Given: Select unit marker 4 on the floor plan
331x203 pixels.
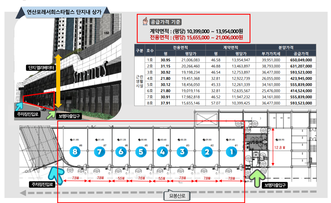Looking at the screenshot, I should click(162, 152).
